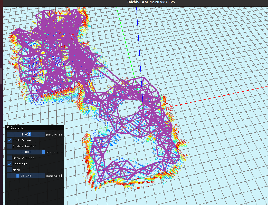Collapse the Options panel triangle
Image resolution: width=268 pixels, height=205 pixels.
pos(8,128)
